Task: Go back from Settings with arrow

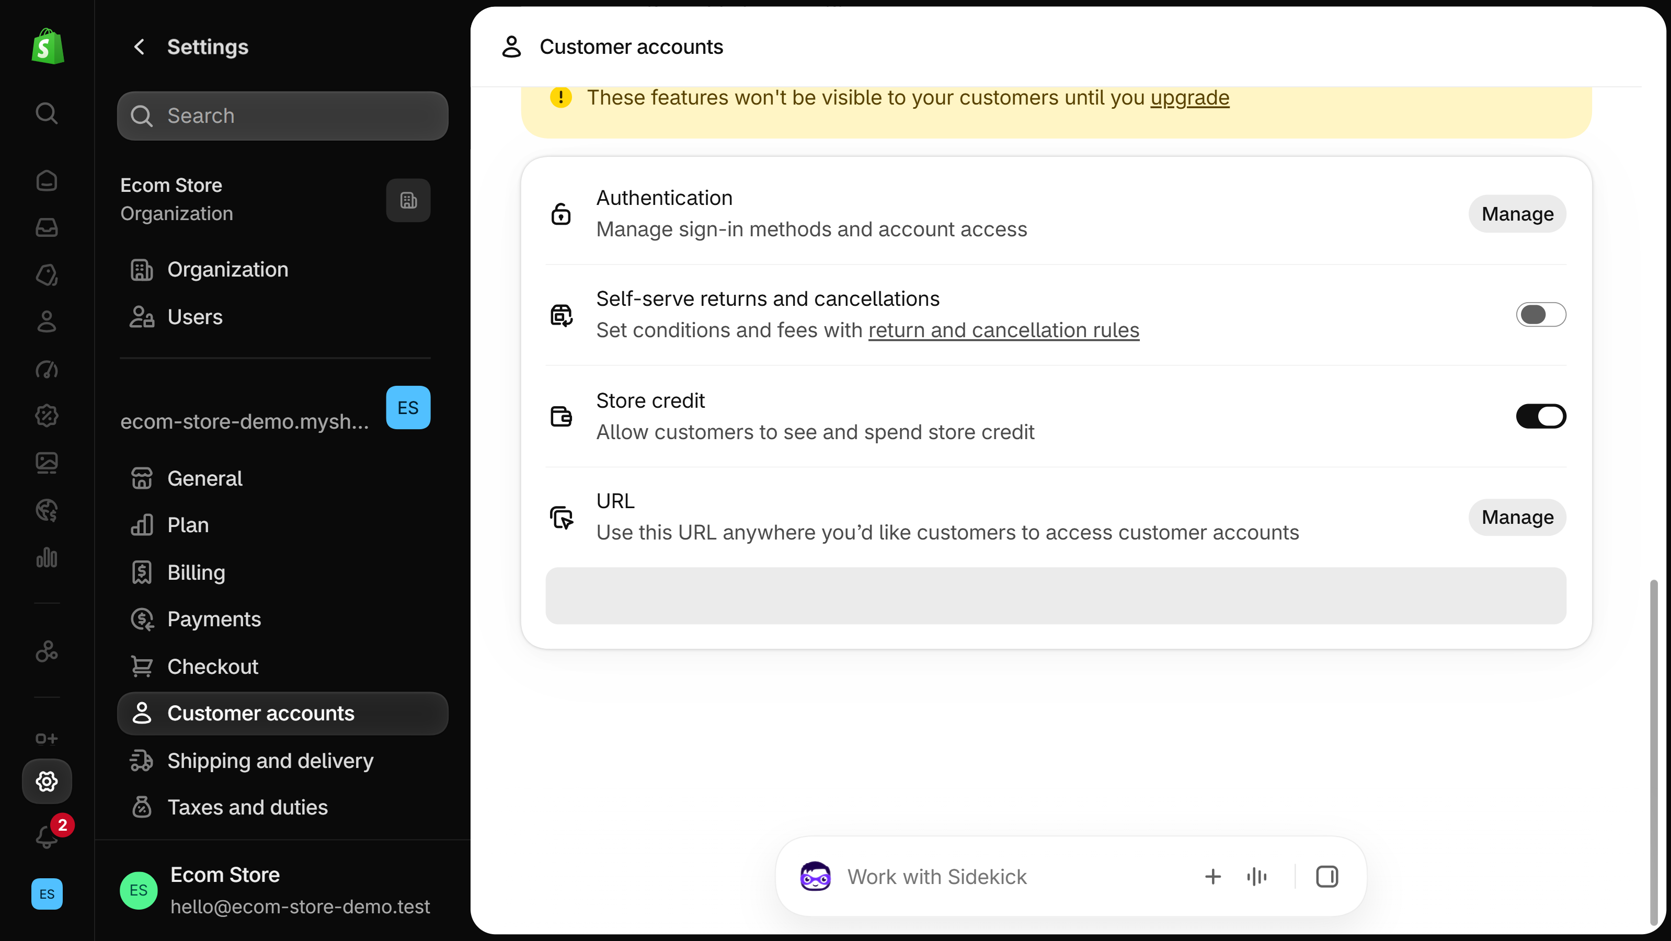Action: coord(139,47)
